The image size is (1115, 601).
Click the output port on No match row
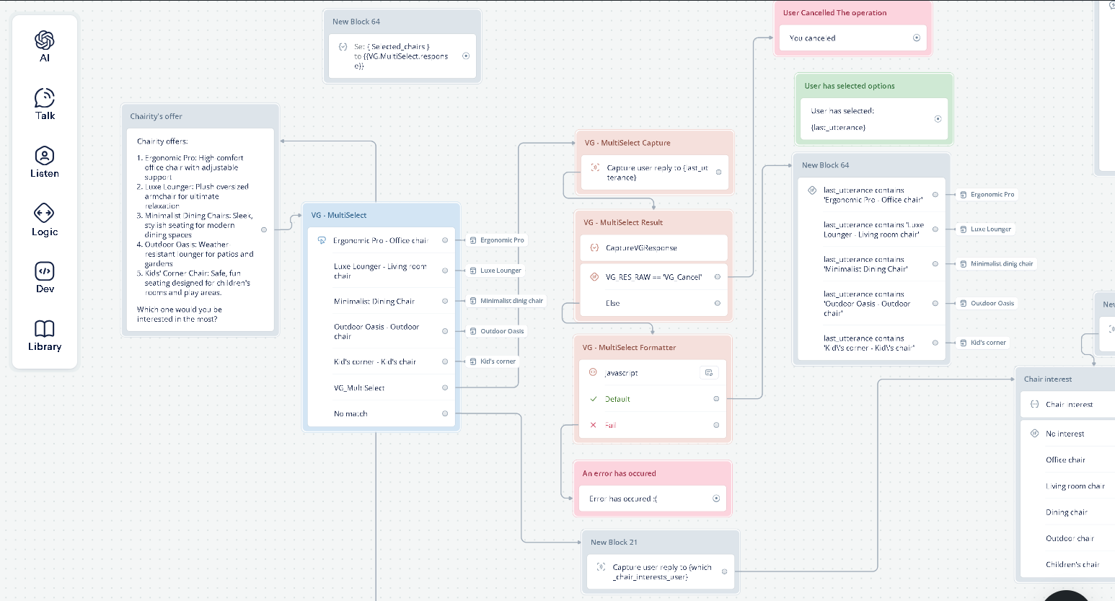tap(445, 413)
